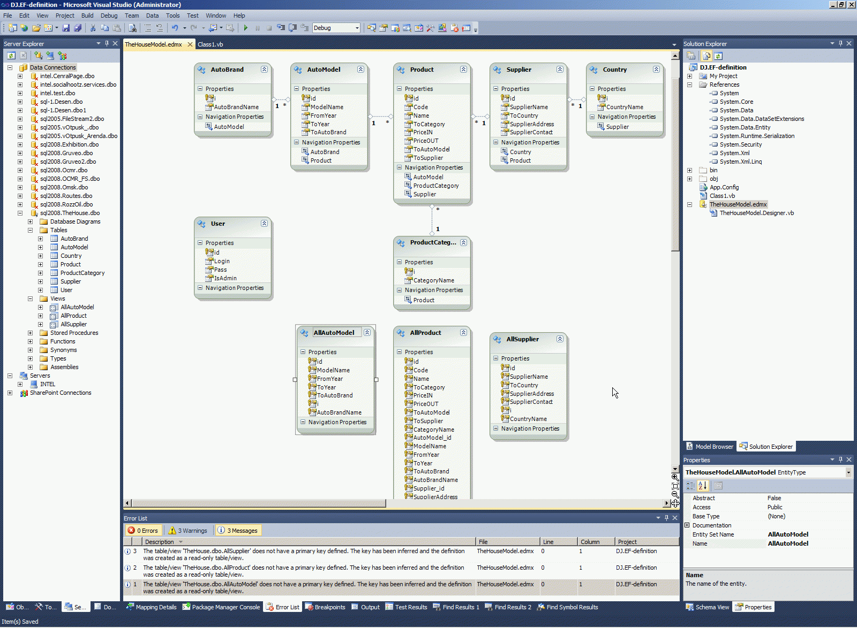Viewport: 857px width, 628px height.
Task: Switch Properties to Categorized view
Action: pos(690,486)
